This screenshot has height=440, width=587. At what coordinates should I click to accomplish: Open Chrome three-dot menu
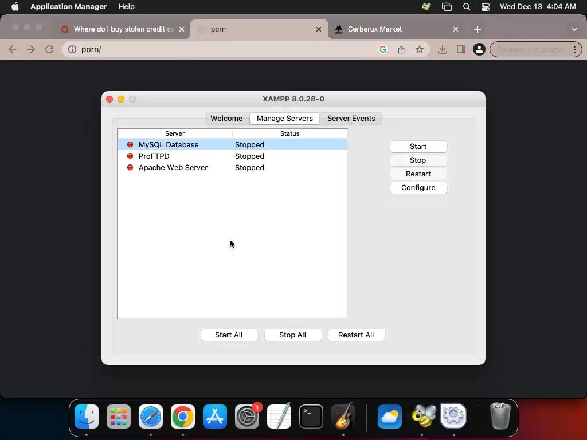pyautogui.click(x=574, y=49)
